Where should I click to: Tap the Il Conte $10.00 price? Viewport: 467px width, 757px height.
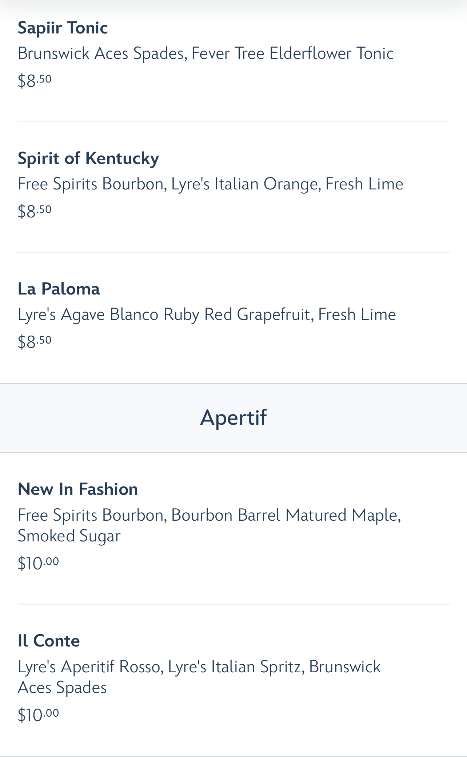click(38, 715)
